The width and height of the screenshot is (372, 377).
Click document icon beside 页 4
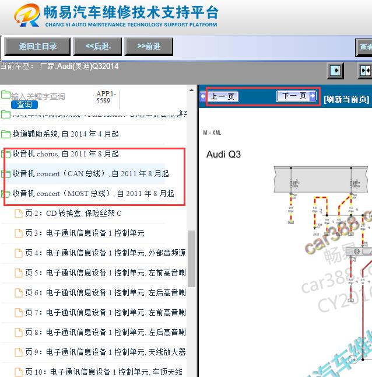coord(19,253)
